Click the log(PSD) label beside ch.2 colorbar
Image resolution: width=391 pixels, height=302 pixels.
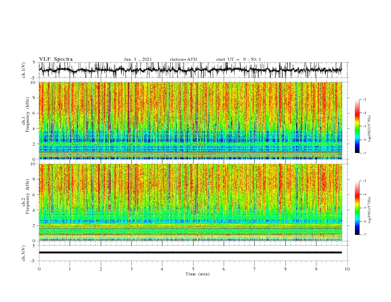[369, 210]
